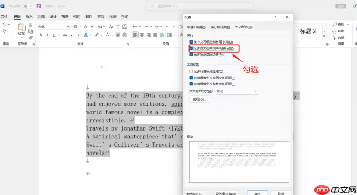
Task: Click the Align Right icon
Action: point(149,35)
